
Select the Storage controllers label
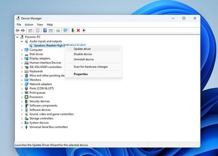coord(41,118)
